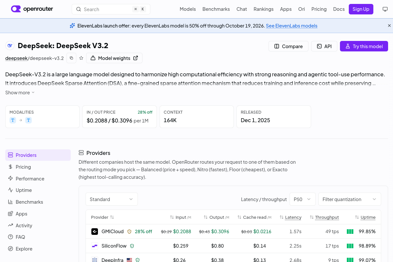Open FAQ in the sidebar

click(x=38, y=237)
